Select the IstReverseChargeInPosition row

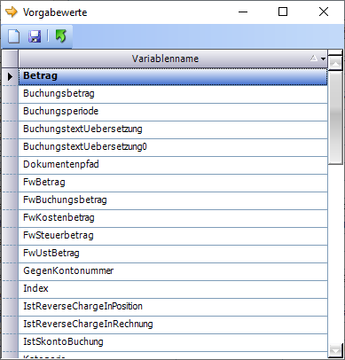[x=173, y=307]
